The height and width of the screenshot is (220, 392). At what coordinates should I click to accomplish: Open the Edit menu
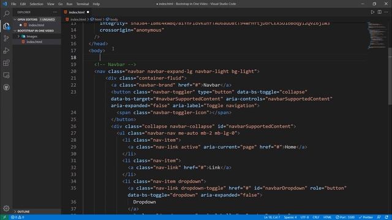coord(23,4)
